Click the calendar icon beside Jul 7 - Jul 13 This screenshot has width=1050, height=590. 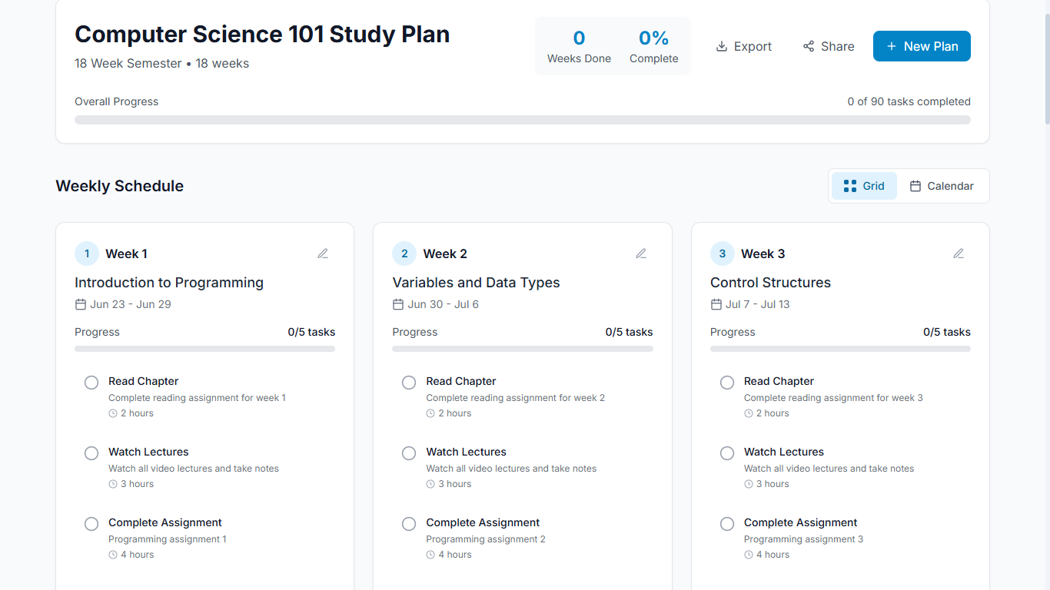tap(716, 304)
